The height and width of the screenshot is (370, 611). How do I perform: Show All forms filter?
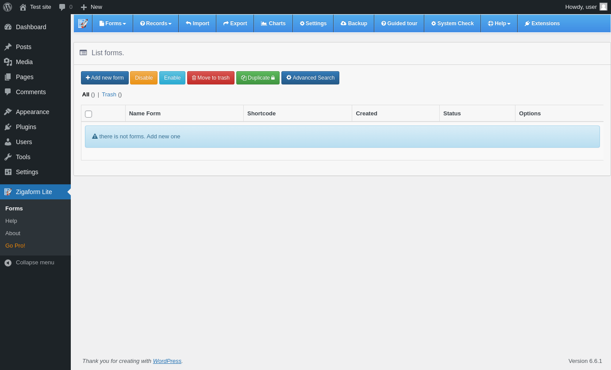tap(86, 94)
